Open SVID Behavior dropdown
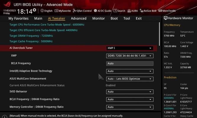 130,92
